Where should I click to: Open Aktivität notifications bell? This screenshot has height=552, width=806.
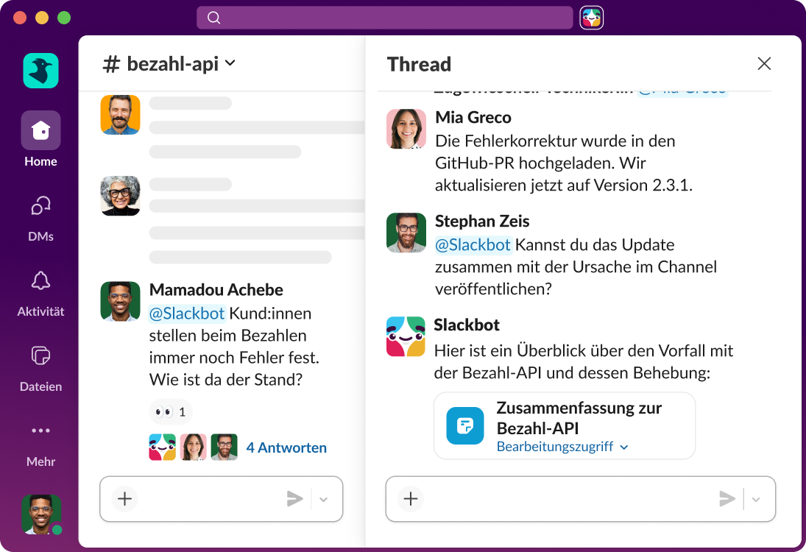pos(40,294)
